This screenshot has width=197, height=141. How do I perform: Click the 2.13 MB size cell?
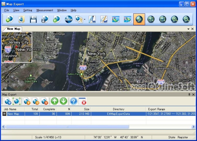tap(81, 114)
